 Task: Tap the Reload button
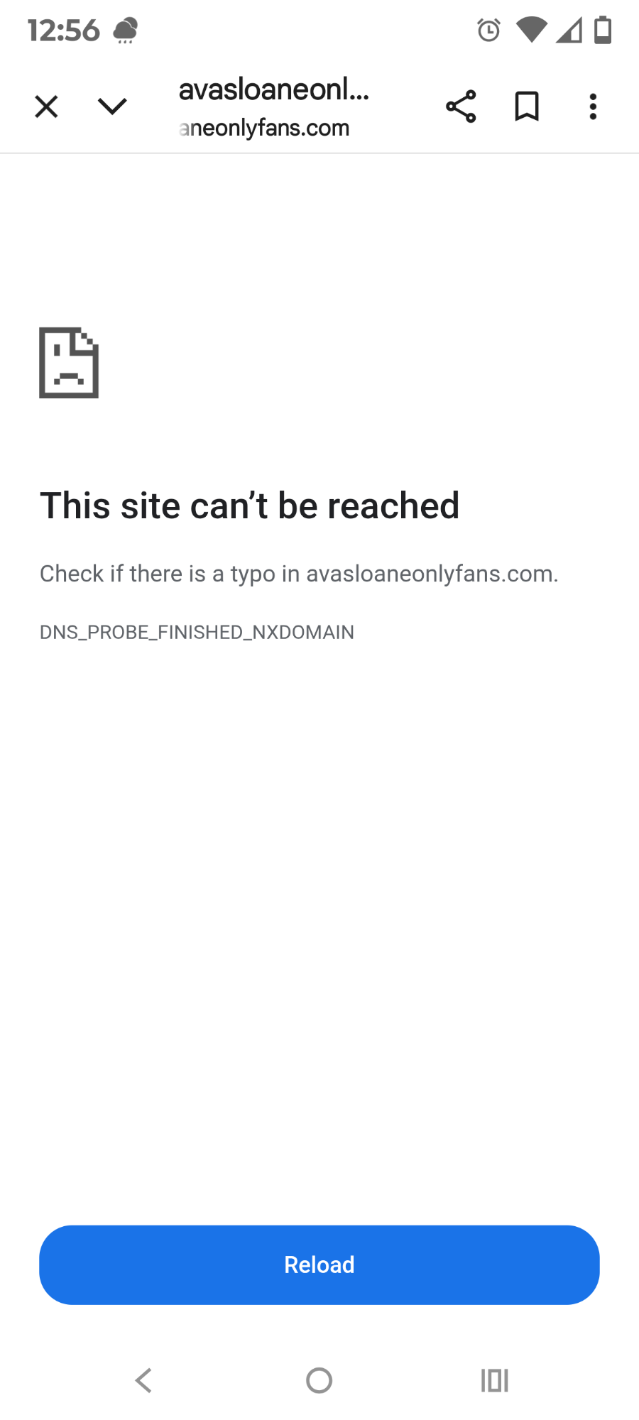coord(319,1265)
